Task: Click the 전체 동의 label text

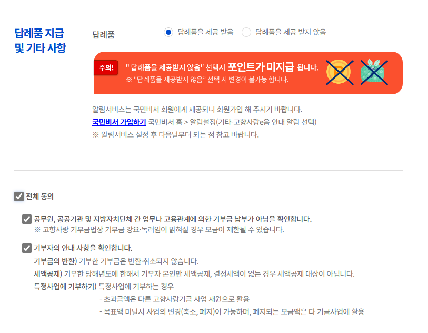Action: (x=39, y=197)
